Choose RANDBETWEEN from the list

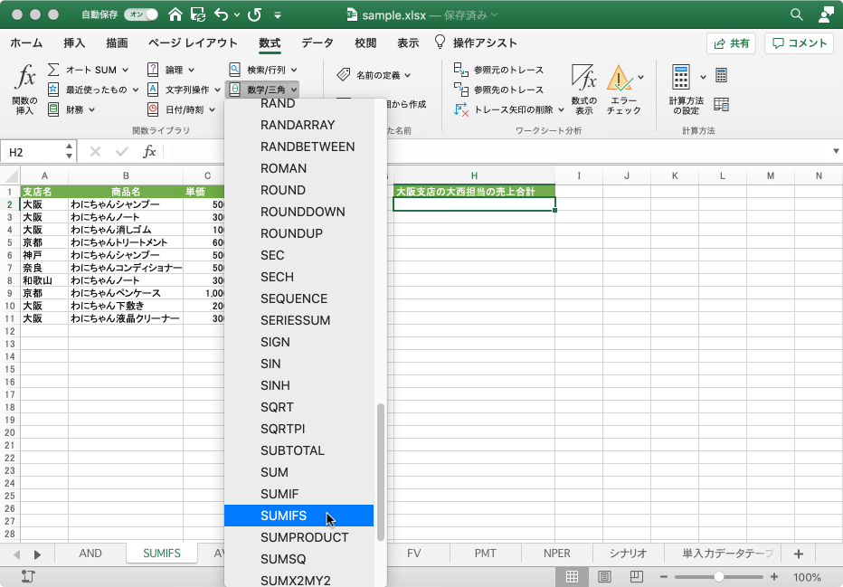[x=298, y=147]
